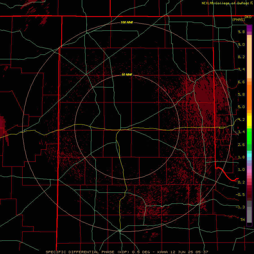254x254 pixels.
Task: Click the 2.6 legend value
Action: click(x=241, y=144)
